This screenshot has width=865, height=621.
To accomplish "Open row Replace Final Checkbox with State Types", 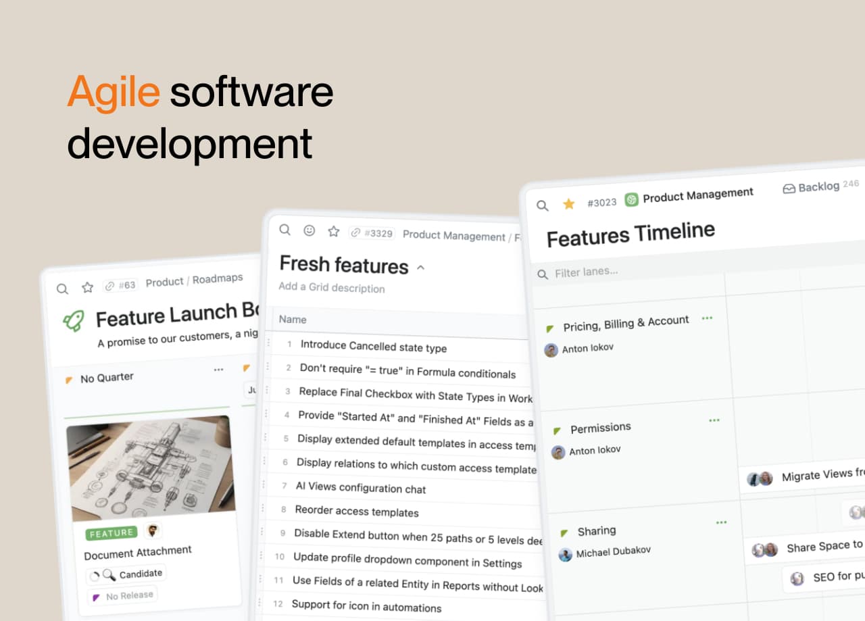I will (416, 395).
